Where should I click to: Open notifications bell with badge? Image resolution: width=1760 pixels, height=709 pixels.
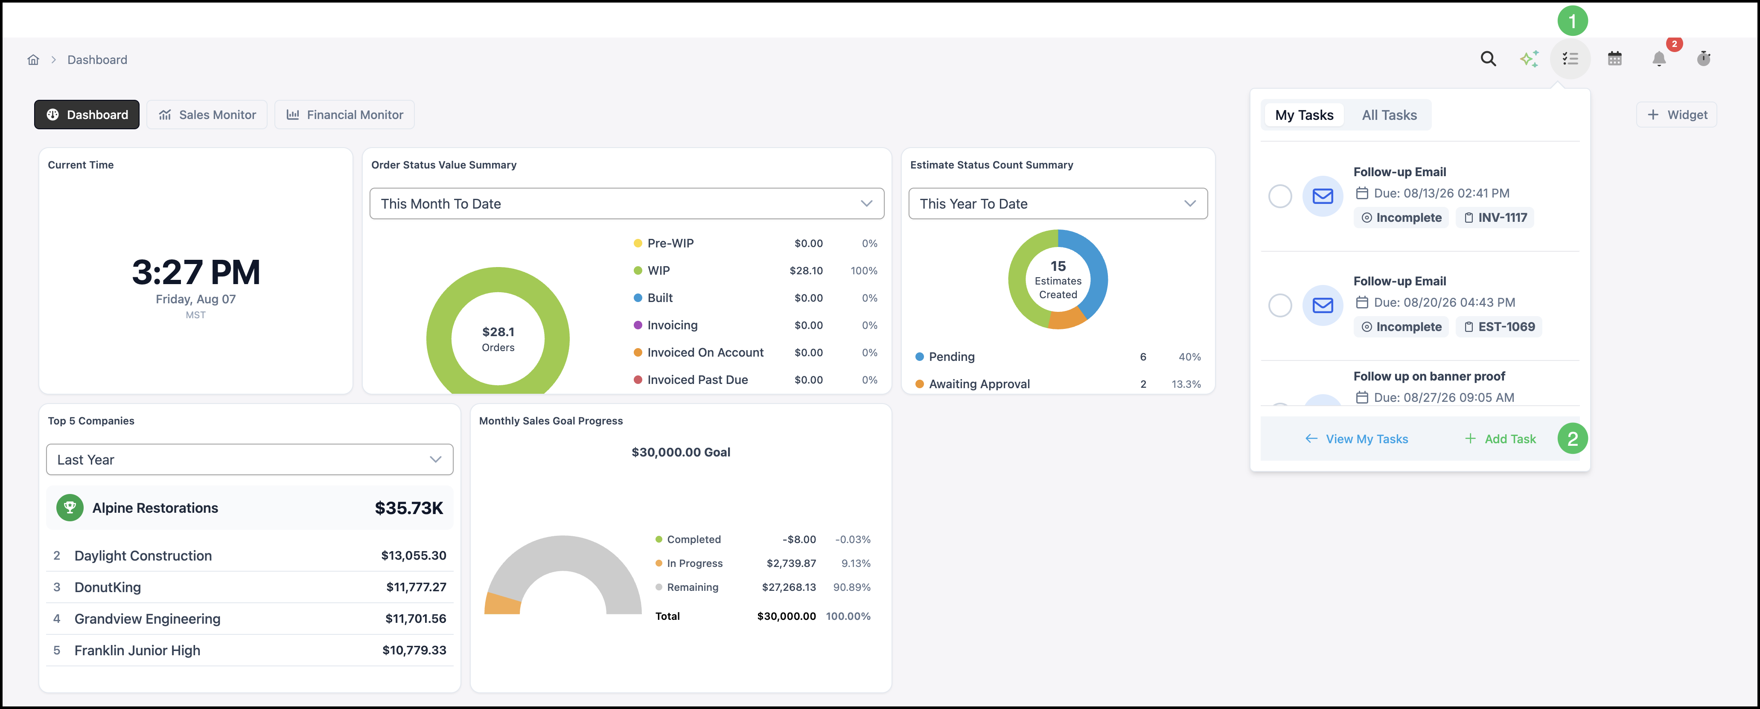pyautogui.click(x=1659, y=59)
